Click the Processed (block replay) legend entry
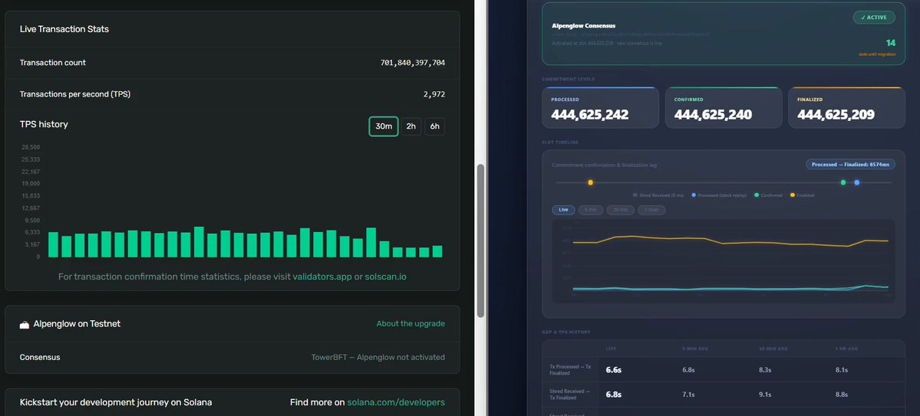The image size is (920, 416). coord(719,195)
